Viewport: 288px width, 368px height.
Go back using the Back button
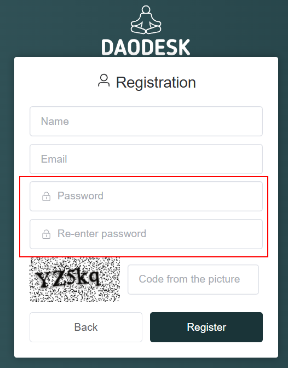[86, 327]
